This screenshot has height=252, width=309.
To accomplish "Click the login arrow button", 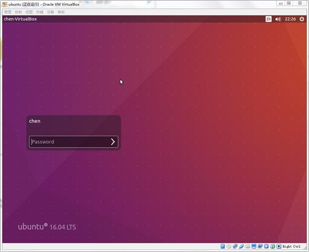I will pos(113,142).
